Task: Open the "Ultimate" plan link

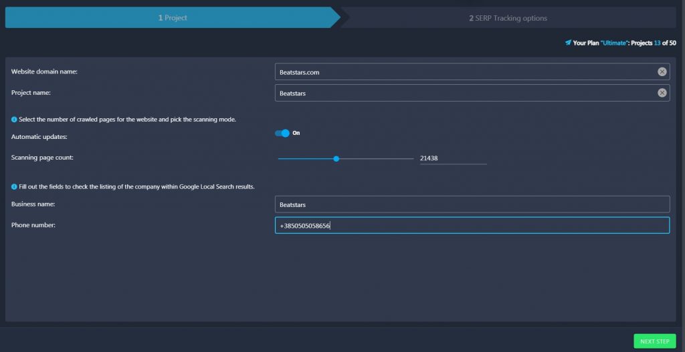Action: tap(615, 43)
